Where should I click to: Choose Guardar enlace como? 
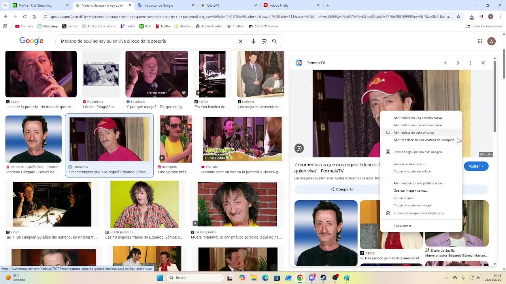tap(421, 164)
